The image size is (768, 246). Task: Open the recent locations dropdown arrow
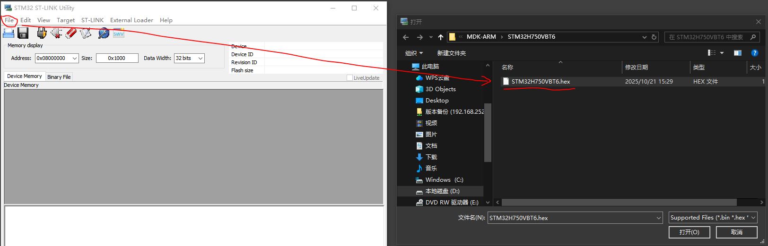click(431, 37)
